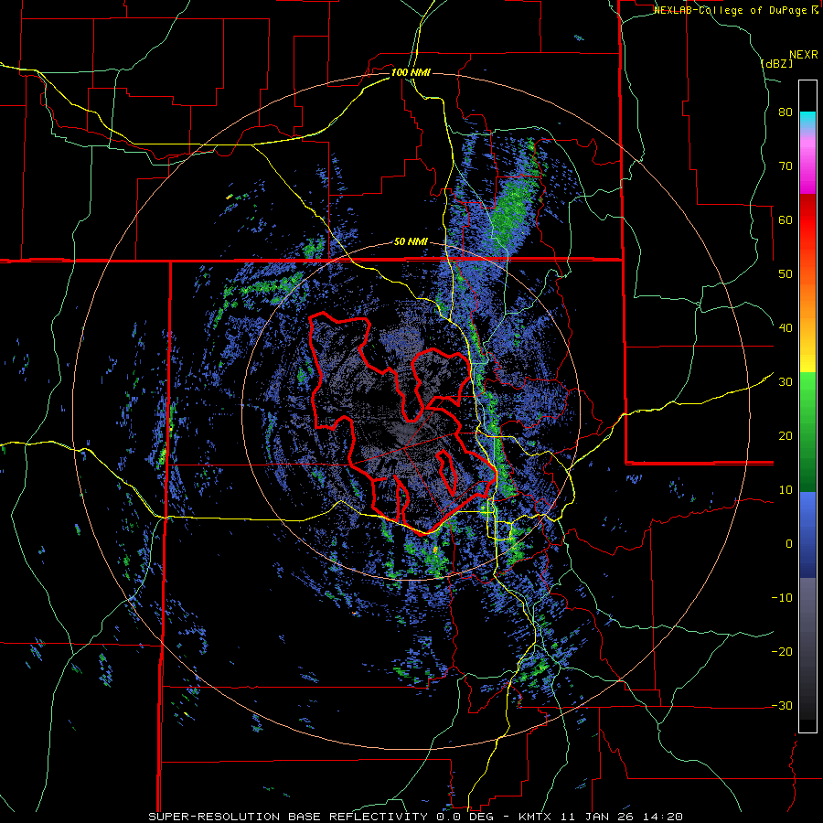Click the 30 dBZ scale value

pos(786,381)
